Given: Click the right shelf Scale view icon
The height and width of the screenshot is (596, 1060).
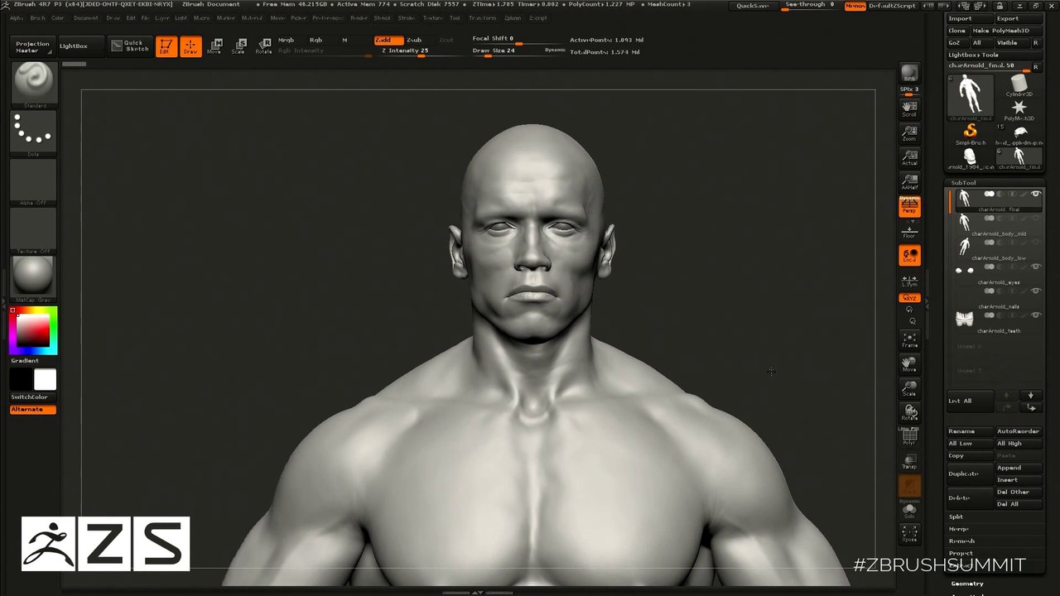Looking at the screenshot, I should click(909, 387).
